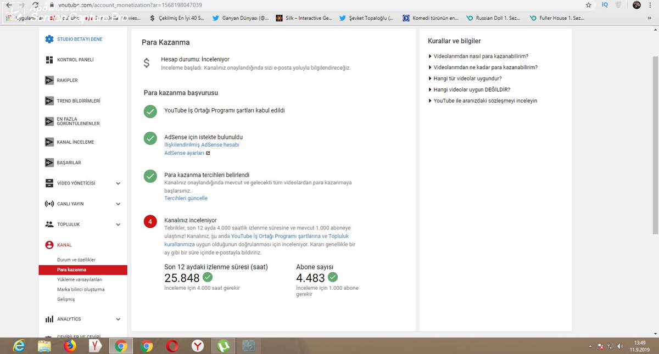Expand 'Hangi videolar uygun DEĞİLDİR?'
This screenshot has width=659, height=354.
470,89
